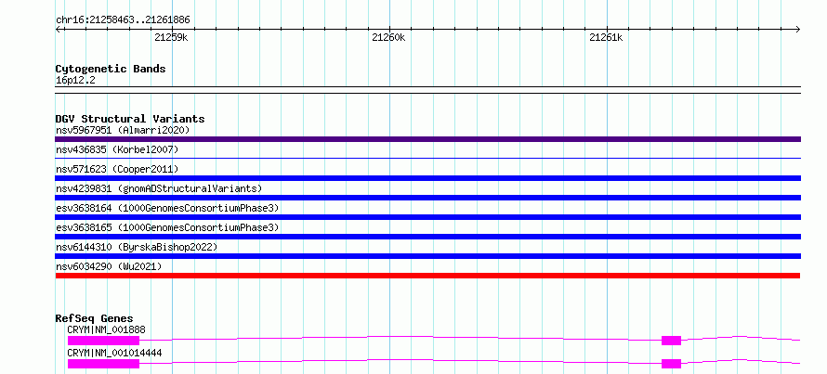
Task: Open nsv571623 (Cooper2011) variant label
Action: click(x=117, y=169)
